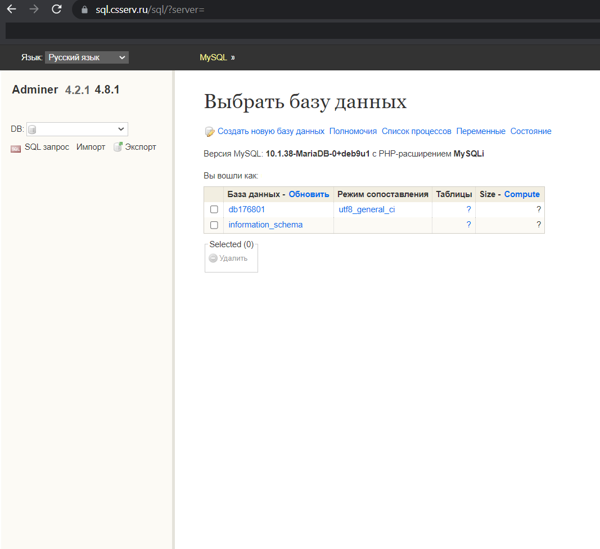
Task: Click the Режим сопоставления column header
Action: click(x=382, y=194)
